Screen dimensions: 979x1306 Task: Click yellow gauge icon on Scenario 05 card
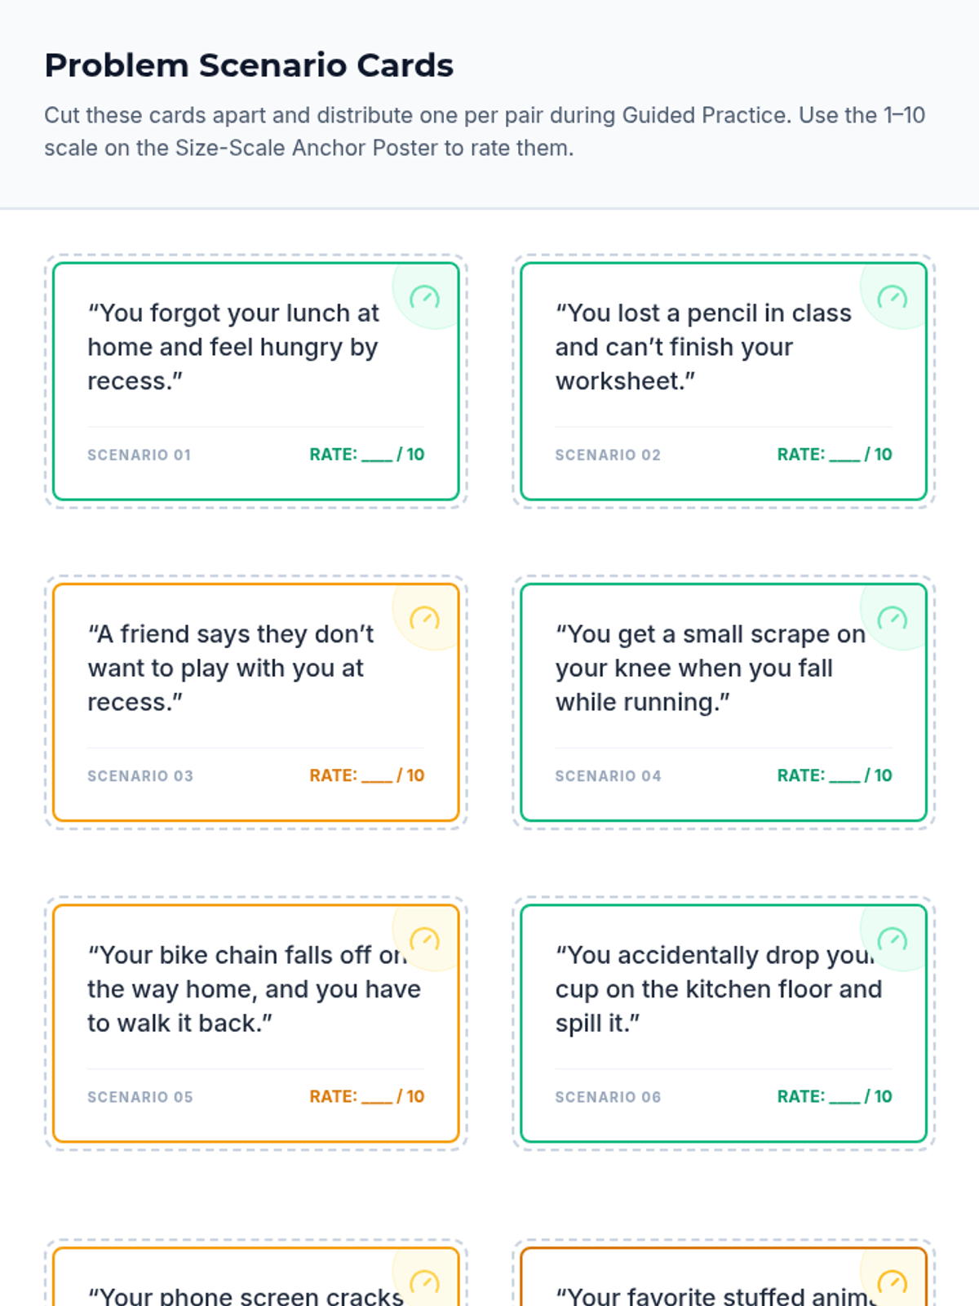coord(424,940)
